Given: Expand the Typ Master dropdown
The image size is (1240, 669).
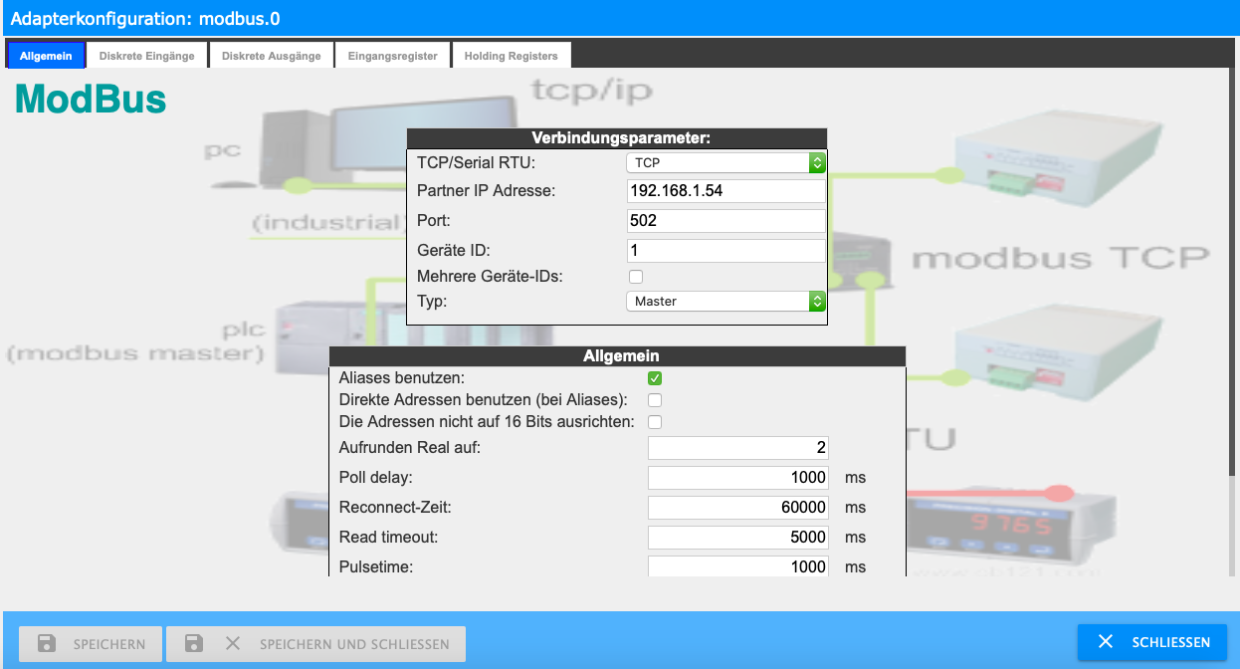Looking at the screenshot, I should tap(725, 301).
